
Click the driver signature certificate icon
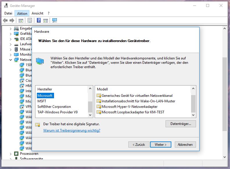click(37, 125)
